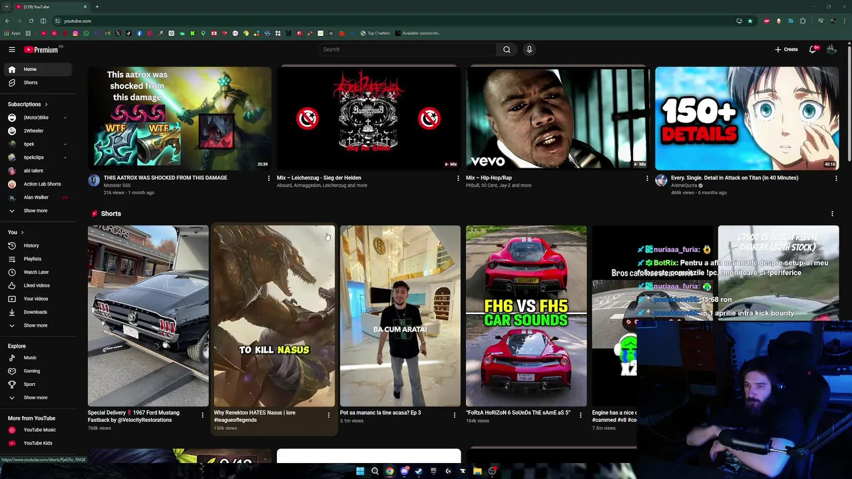Go back in the browser toolbar
Image resolution: width=852 pixels, height=479 pixels.
7,21
